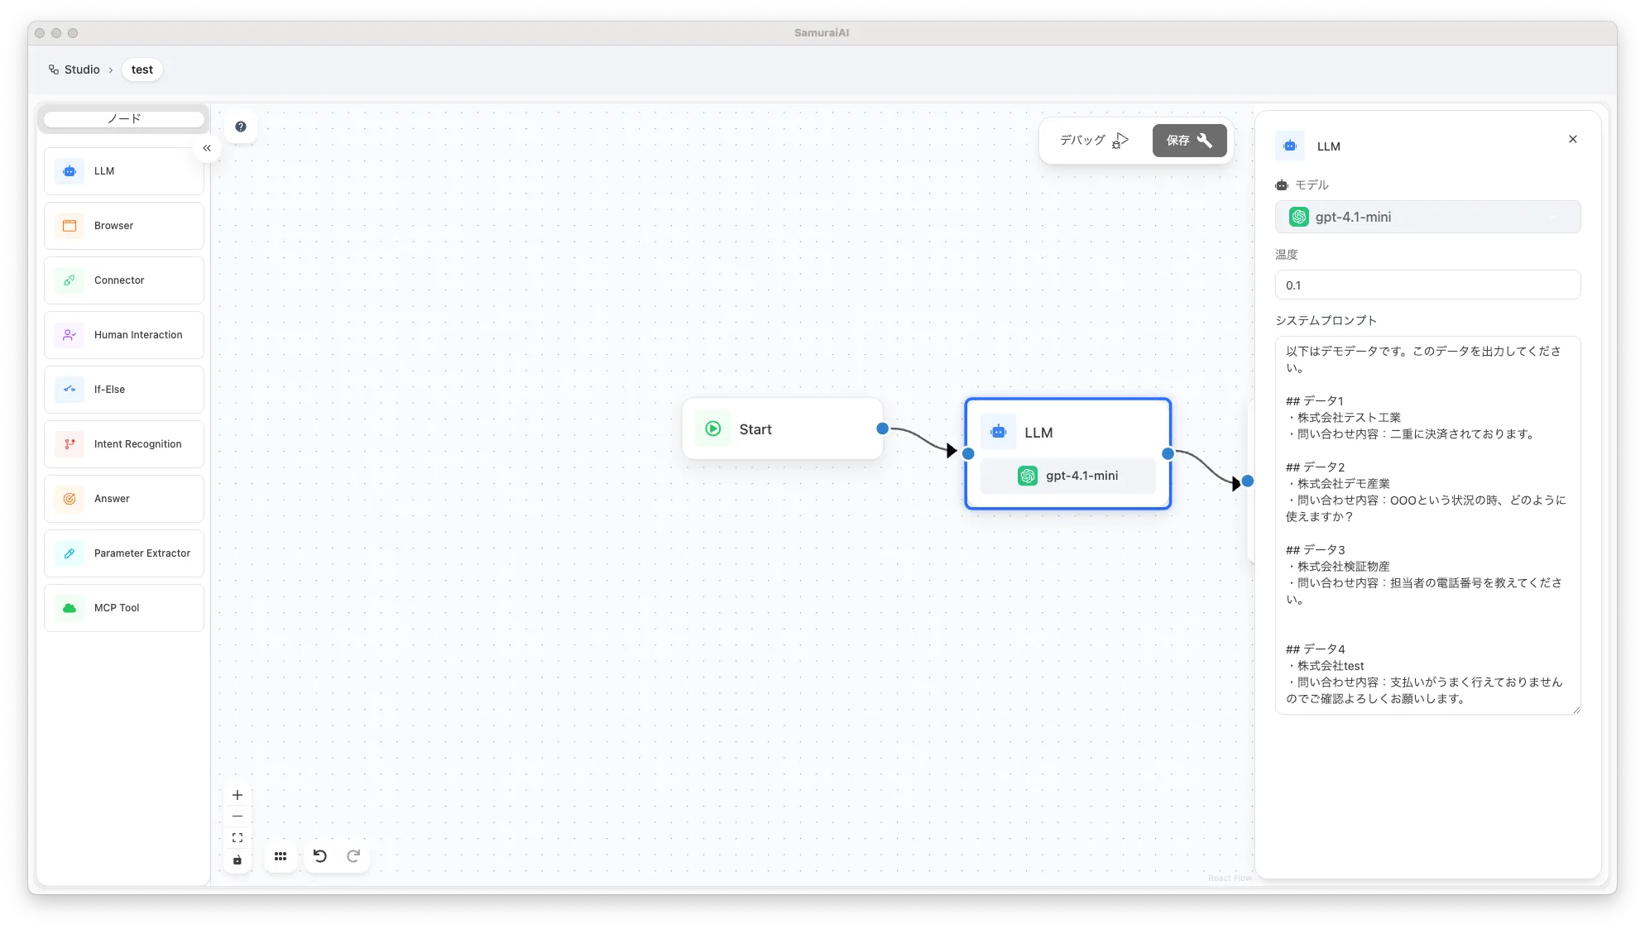Click the Start node output handle

(882, 429)
